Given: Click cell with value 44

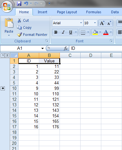Looking at the screenshot, I should click(x=49, y=83).
